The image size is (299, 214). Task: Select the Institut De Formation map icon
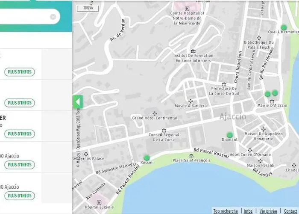(x=193, y=51)
